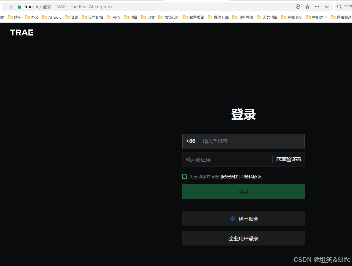Screen dimensions: 352x266
Task: Open the three-dot browser menu icon
Action: tap(317, 6)
